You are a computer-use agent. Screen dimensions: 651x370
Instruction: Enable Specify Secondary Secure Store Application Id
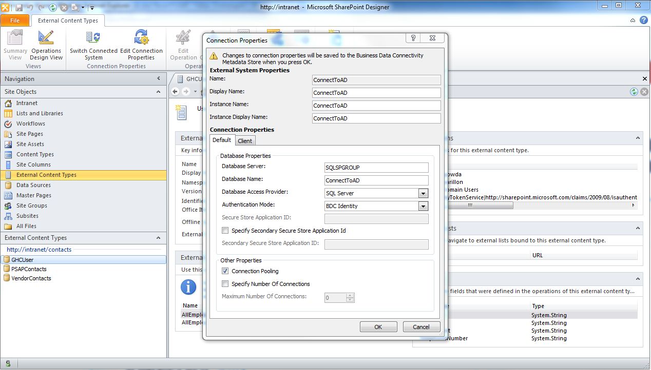[x=225, y=230]
